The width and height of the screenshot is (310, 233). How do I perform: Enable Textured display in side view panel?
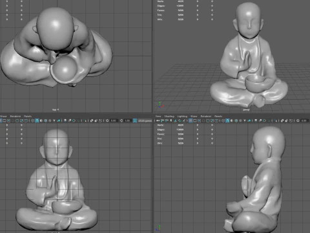(x=240, y=120)
